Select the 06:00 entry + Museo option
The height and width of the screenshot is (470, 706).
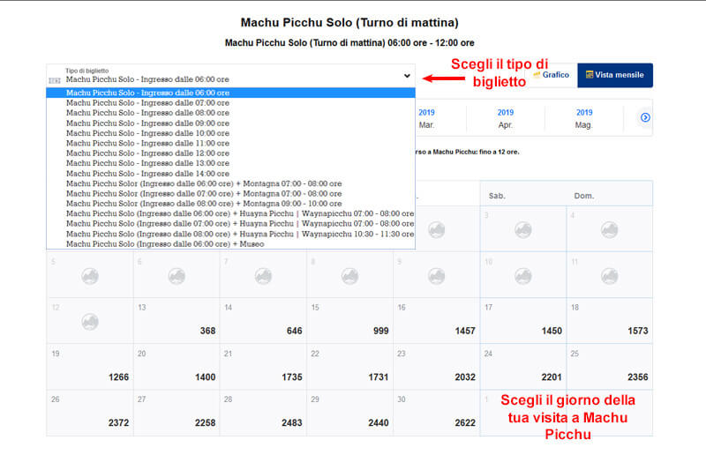[230, 244]
